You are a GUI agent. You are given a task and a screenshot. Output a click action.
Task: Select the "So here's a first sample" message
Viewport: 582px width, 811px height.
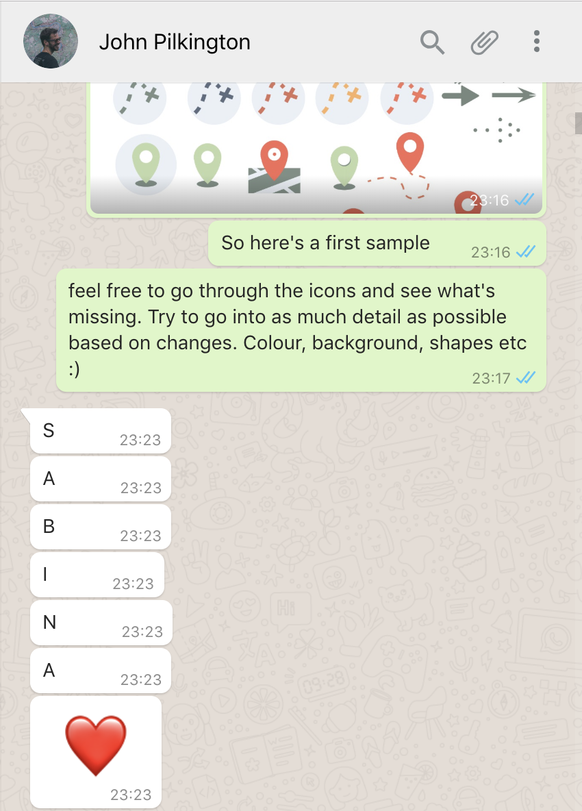[x=377, y=244]
